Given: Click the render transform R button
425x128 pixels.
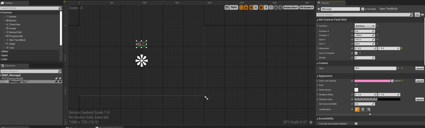Looking at the screenshot, I should coord(256,7).
